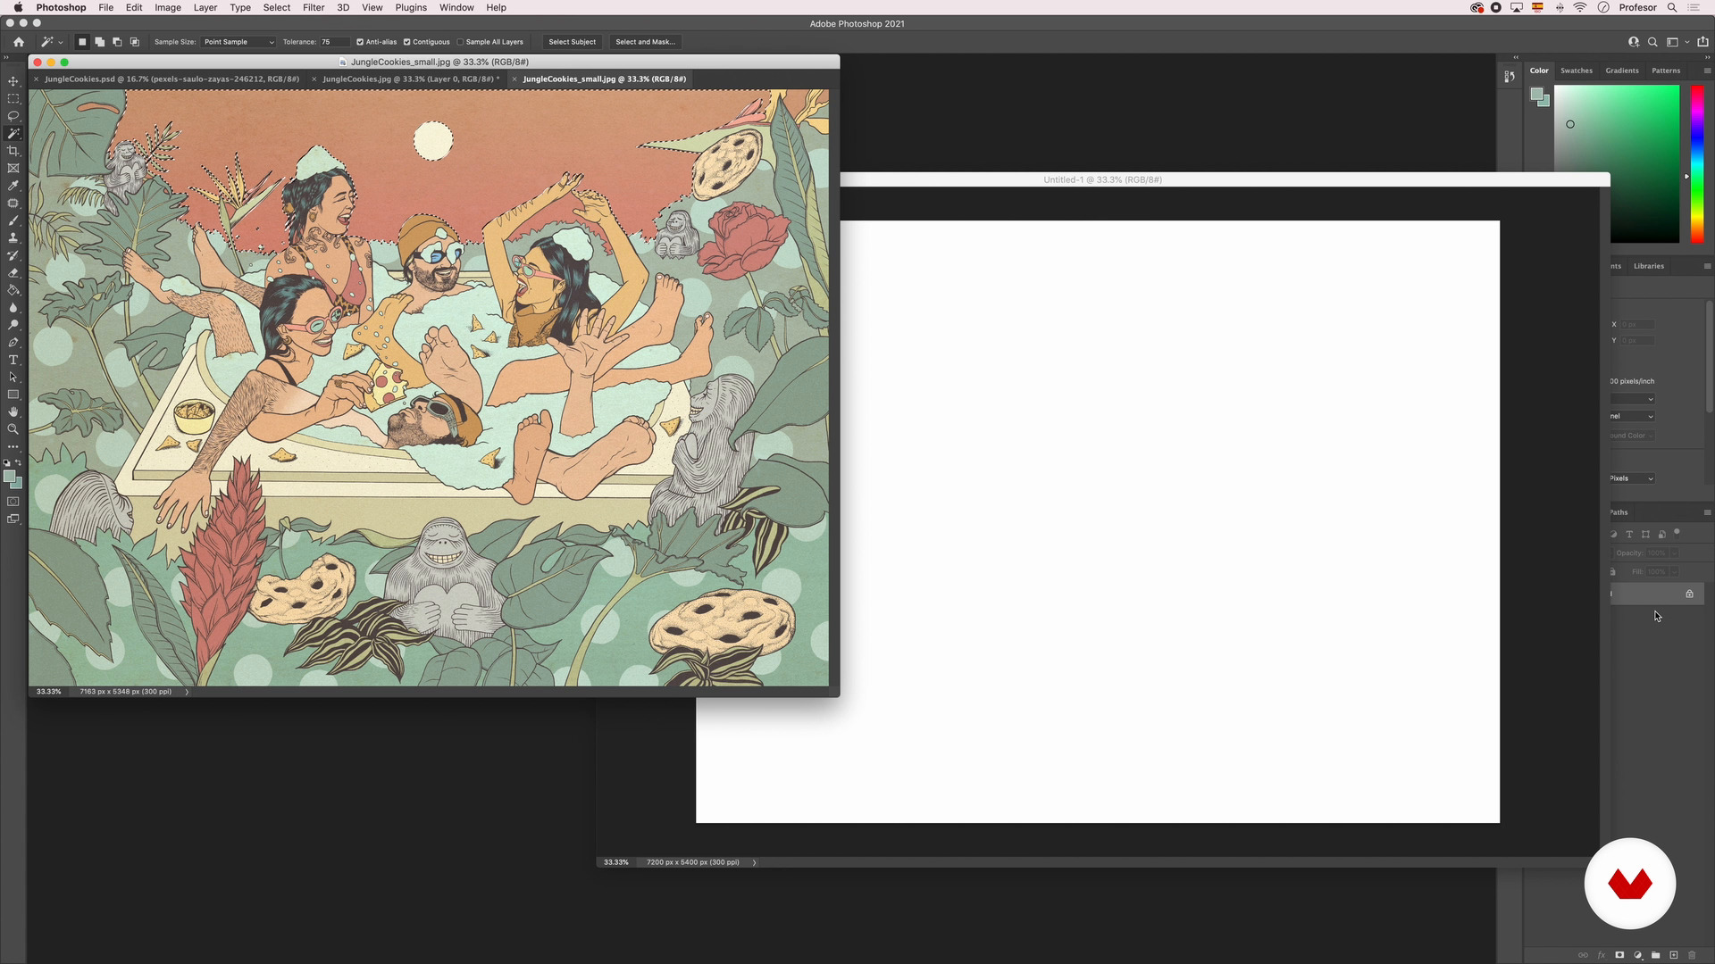Open the Color panel options menu
The width and height of the screenshot is (1715, 964).
coord(1707,71)
